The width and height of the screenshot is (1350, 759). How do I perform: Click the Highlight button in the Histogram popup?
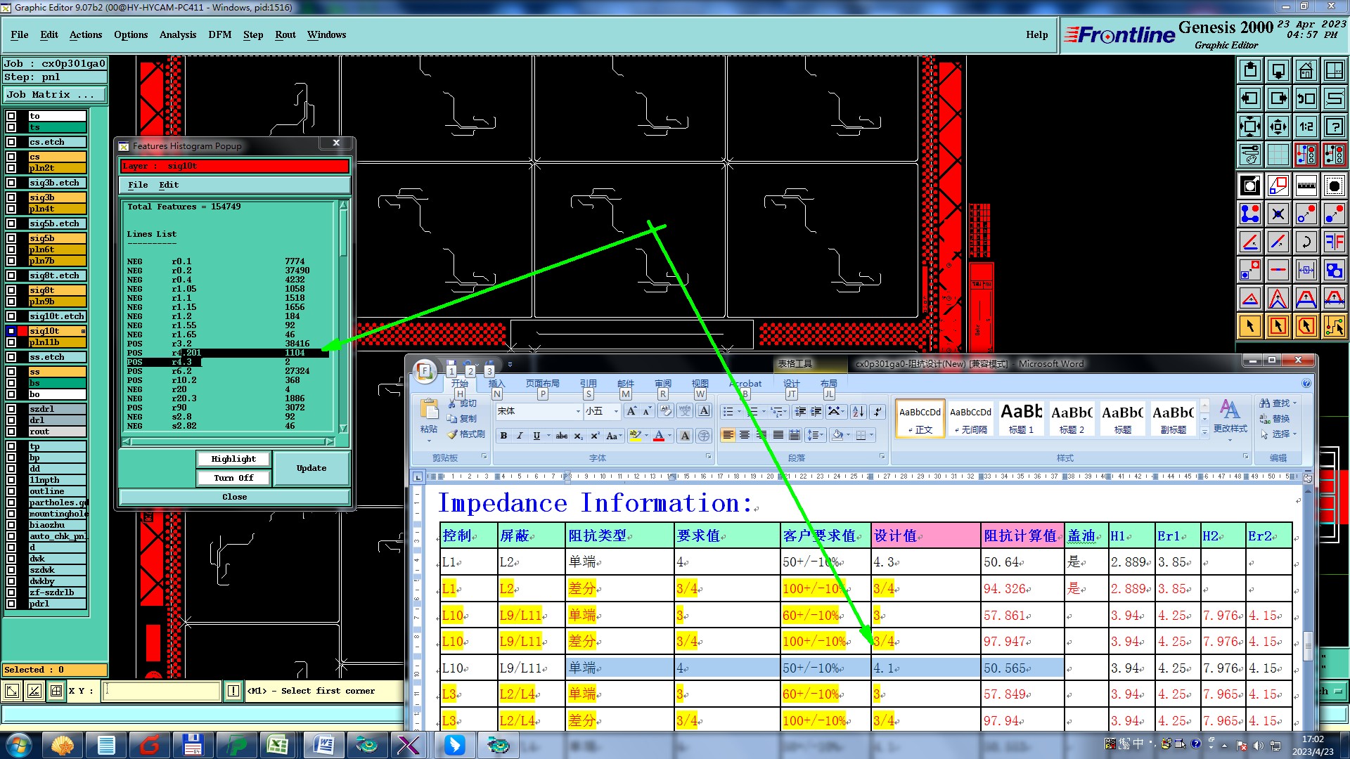click(x=233, y=459)
